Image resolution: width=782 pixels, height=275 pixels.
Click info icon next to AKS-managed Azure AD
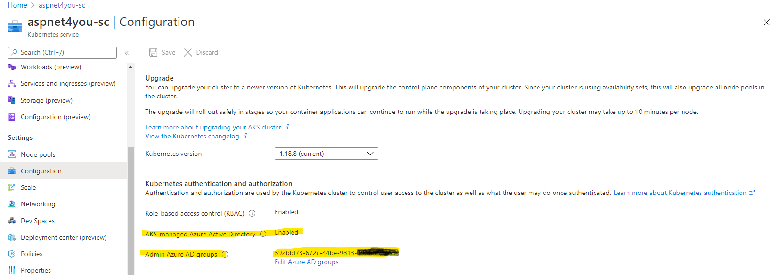263,234
